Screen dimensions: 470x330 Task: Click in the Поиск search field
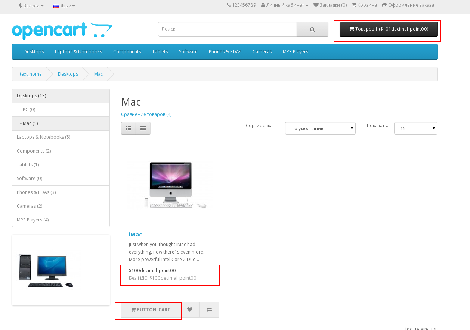click(x=227, y=29)
